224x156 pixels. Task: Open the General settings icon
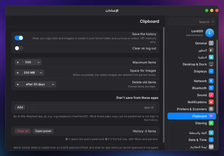click(x=211, y=43)
